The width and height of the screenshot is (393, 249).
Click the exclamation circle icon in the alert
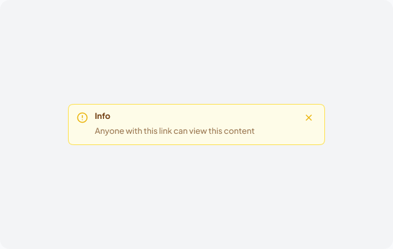pos(82,118)
